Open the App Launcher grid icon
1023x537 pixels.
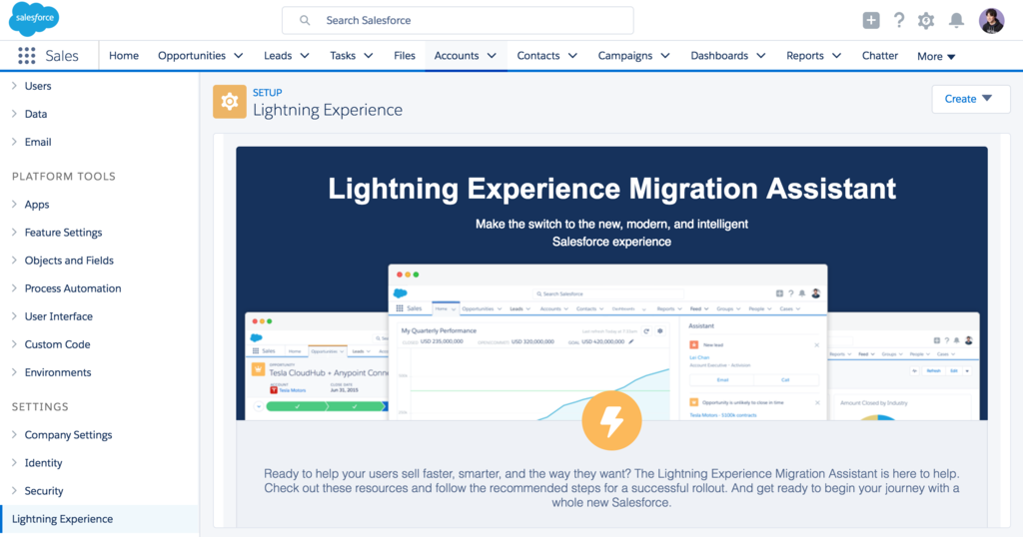(x=27, y=56)
